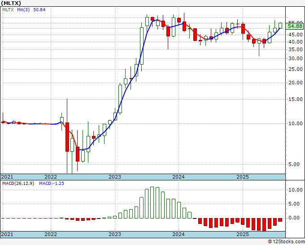
Task: Click the latest green candlestick near 54.88
Action: pos(280,26)
